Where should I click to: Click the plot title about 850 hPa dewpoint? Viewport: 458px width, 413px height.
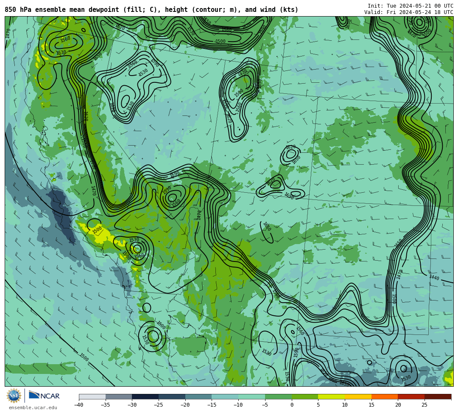[151, 10]
